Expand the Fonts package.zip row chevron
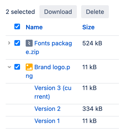119x131 pixels. [9, 43]
